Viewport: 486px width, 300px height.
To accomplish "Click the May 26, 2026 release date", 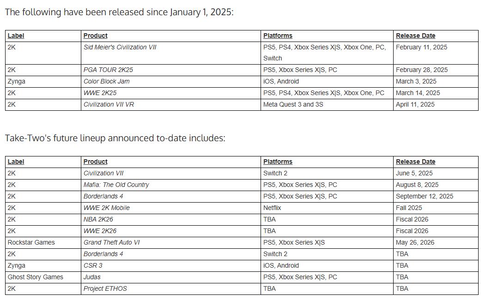I will 415,242.
